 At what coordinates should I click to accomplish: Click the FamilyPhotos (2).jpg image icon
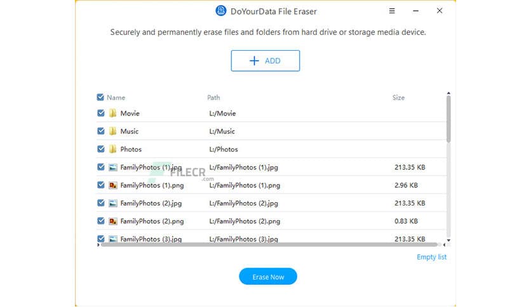(x=113, y=203)
